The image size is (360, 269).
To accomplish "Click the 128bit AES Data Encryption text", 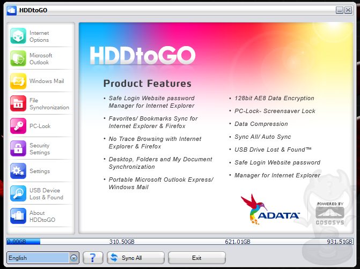I will [274, 98].
